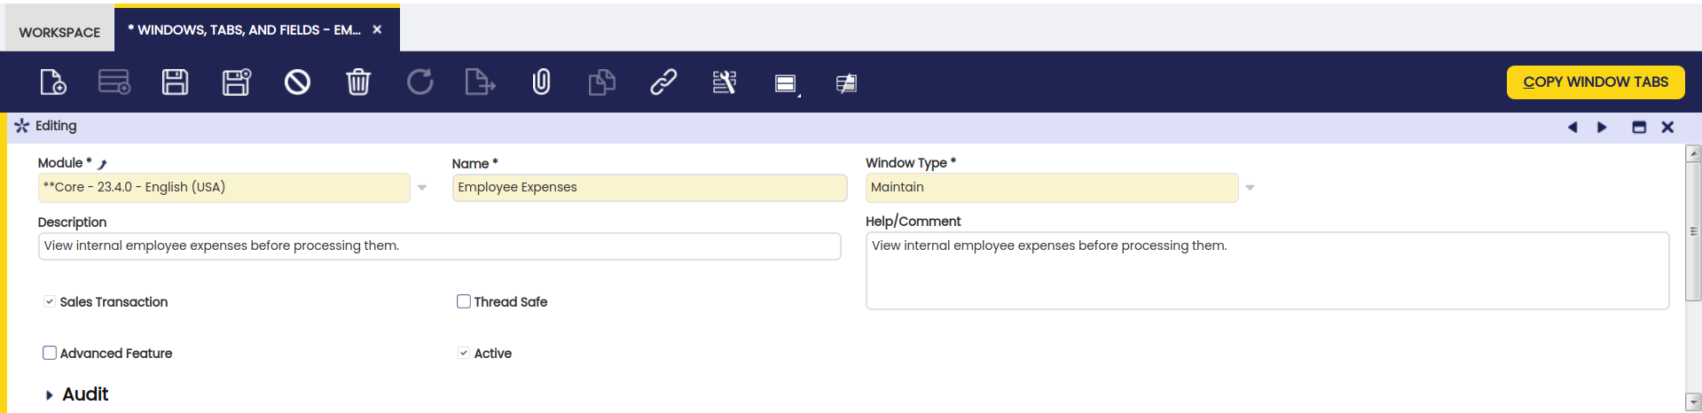1702x413 pixels.
Task: Click the Module combo box field
Action: tap(224, 187)
